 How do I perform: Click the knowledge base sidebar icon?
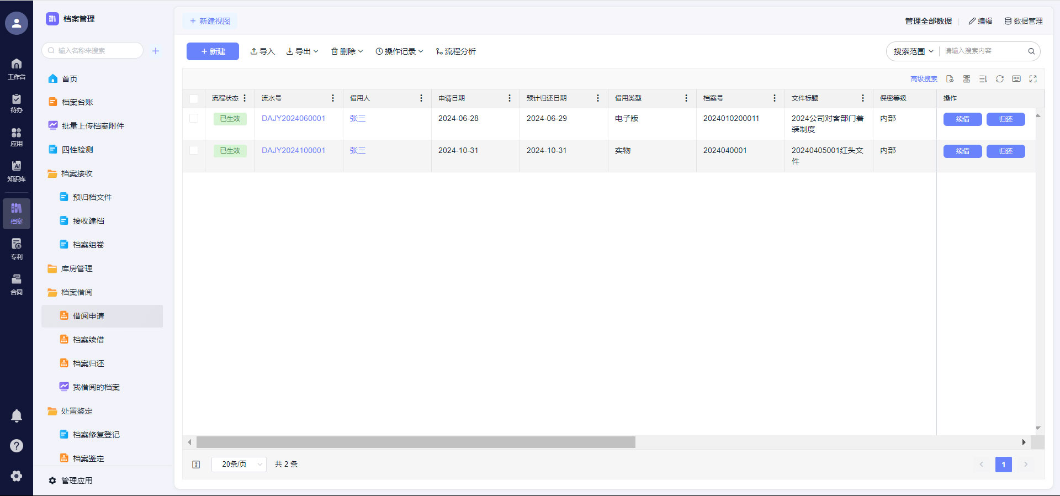click(17, 171)
